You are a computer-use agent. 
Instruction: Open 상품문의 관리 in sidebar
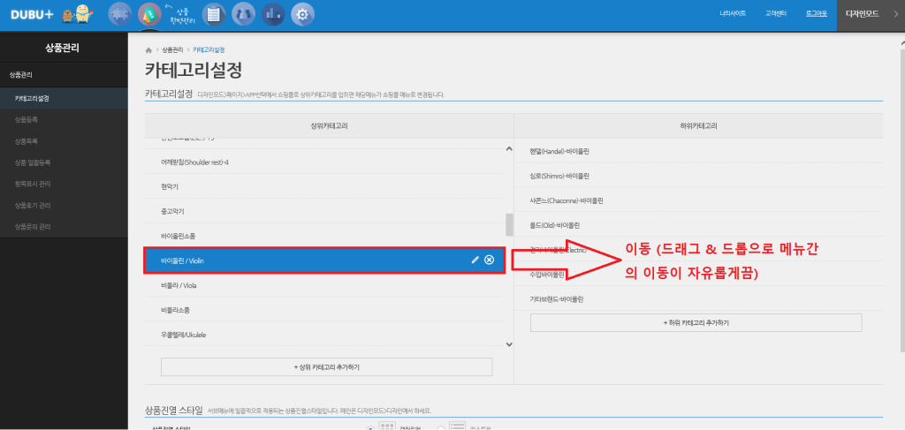[x=64, y=227]
